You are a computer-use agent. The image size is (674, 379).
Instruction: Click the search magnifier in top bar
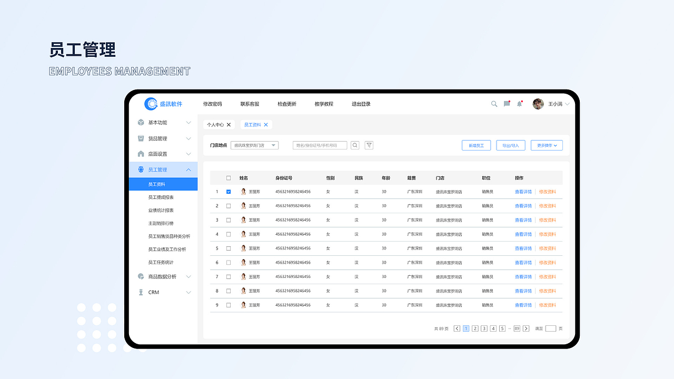coord(494,104)
